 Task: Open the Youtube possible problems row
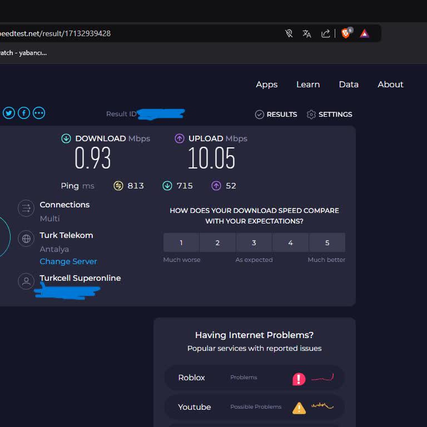[254, 407]
